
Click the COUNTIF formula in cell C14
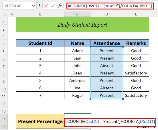(110, 121)
